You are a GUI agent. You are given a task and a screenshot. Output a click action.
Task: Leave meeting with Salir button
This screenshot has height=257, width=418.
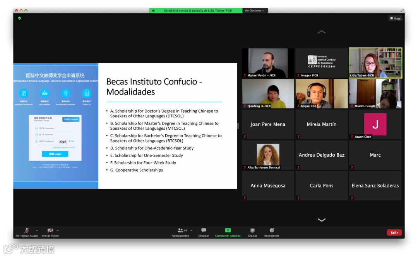click(x=394, y=233)
